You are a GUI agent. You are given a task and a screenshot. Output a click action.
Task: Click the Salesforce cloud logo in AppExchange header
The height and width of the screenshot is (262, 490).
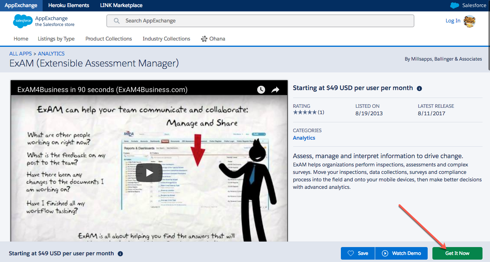coord(23,21)
